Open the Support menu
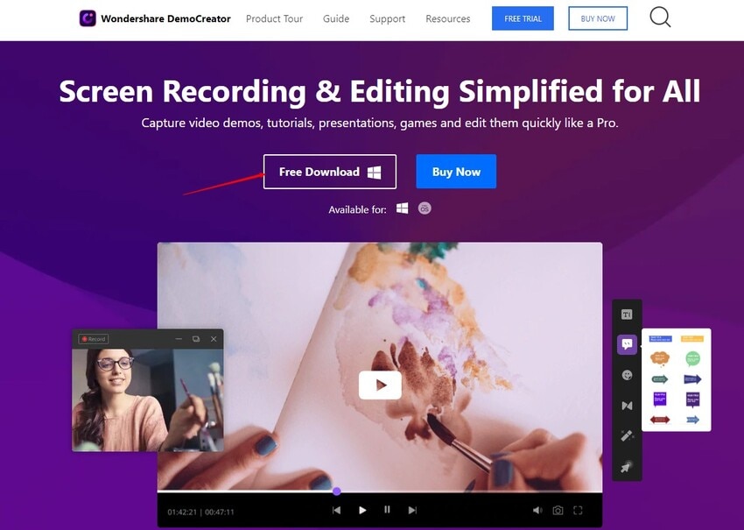The height and width of the screenshot is (530, 744). click(387, 19)
